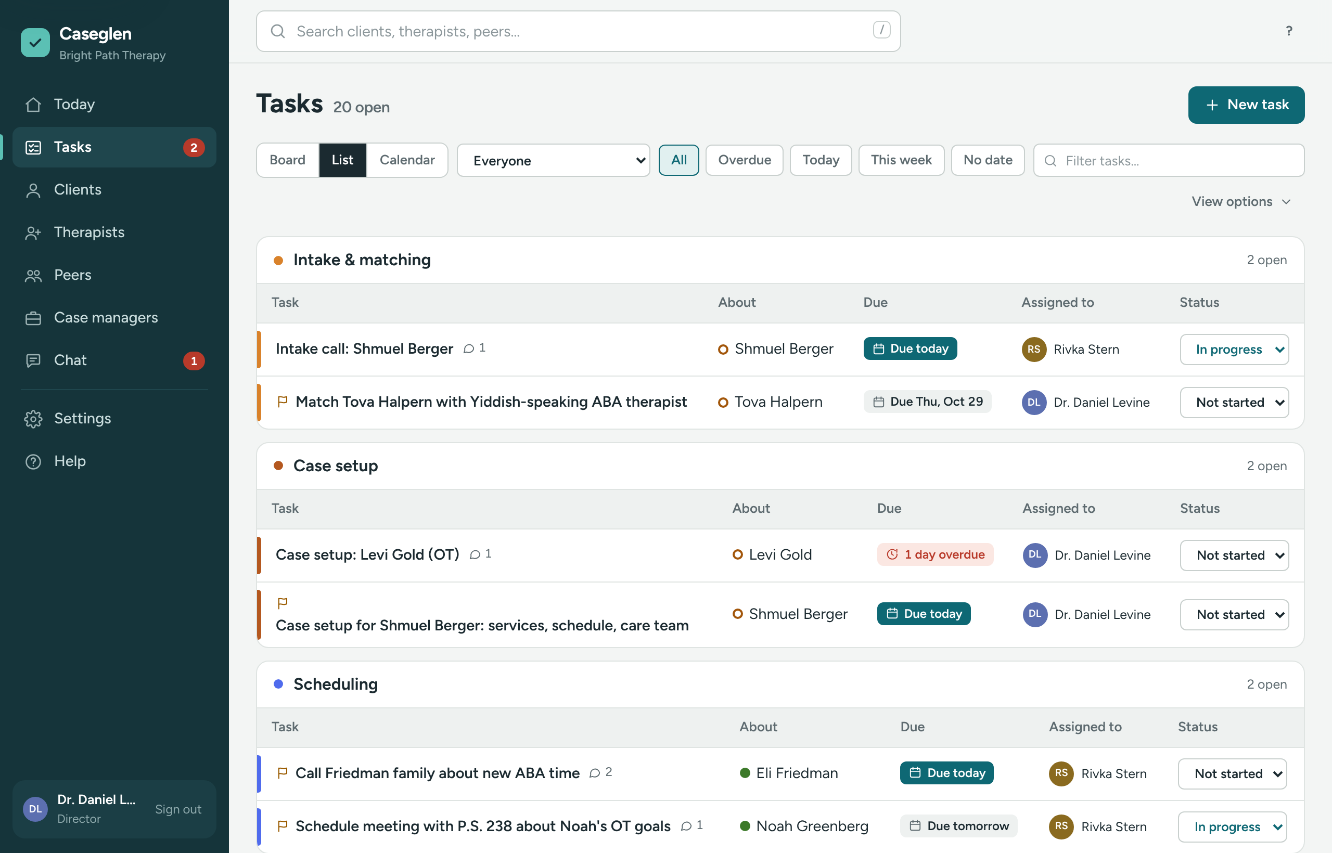Open status dropdown for Match Tova Halpern task
Screen dimensions: 1332x853
click(x=1235, y=403)
